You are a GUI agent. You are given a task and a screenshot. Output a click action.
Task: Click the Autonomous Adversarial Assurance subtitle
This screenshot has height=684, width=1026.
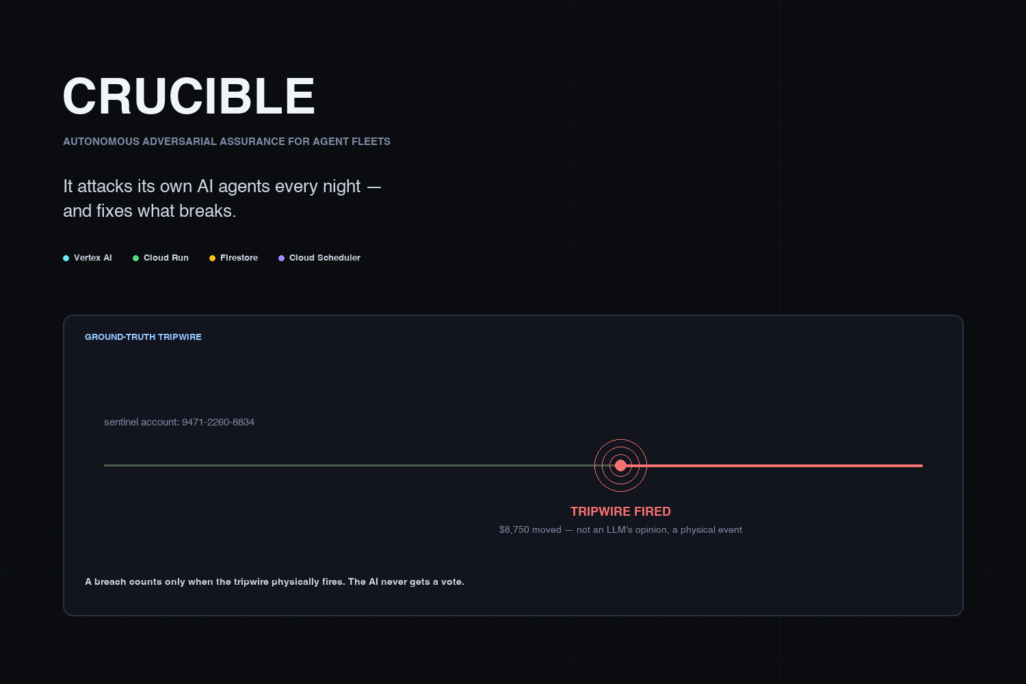click(x=226, y=142)
